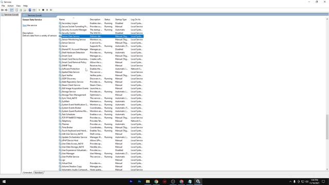Image resolution: width=329 pixels, height=185 pixels.
Task: Open the blue Help toolbar icon
Action: pos(30,10)
